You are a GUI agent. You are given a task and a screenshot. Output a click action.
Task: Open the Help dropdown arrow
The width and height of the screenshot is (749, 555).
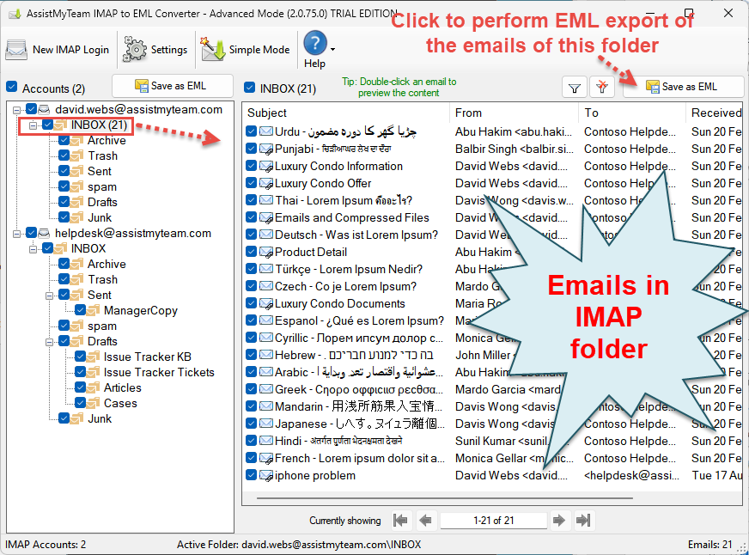pos(332,49)
